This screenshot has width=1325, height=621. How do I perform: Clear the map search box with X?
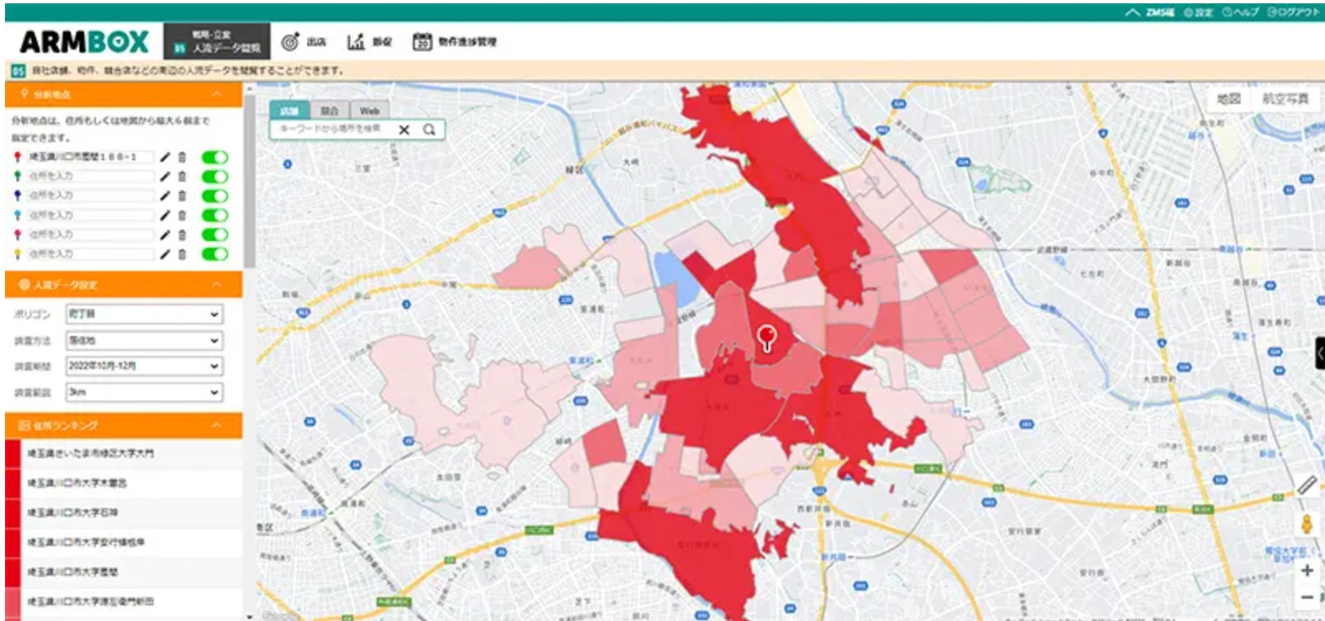click(x=404, y=130)
